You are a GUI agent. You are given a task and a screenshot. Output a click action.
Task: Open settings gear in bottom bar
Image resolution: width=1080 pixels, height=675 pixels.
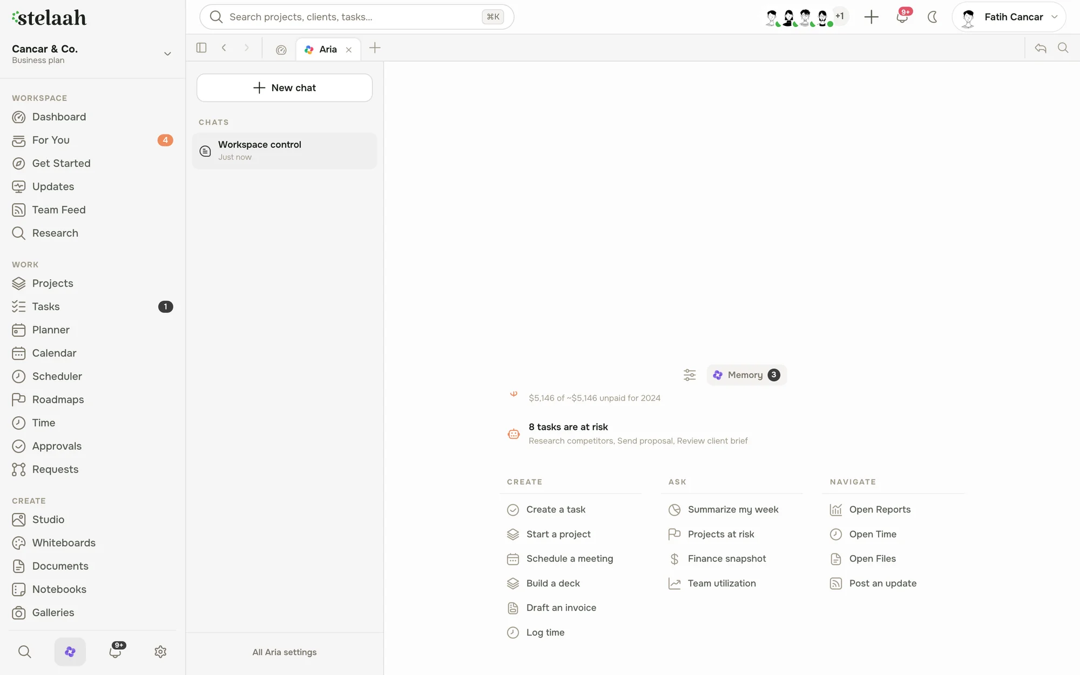click(160, 652)
